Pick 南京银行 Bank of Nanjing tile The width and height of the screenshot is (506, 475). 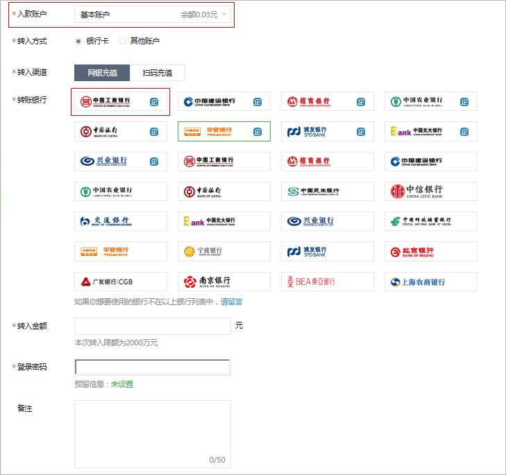[224, 282]
